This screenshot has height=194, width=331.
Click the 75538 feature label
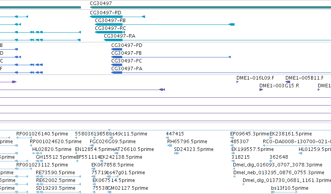click(100, 188)
